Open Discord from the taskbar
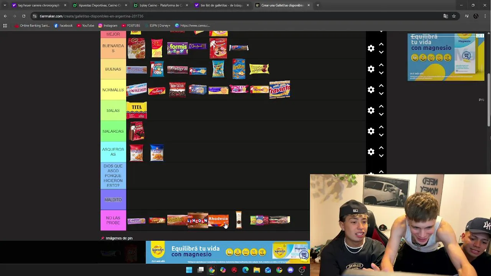This screenshot has width=491, height=276. tap(290, 270)
